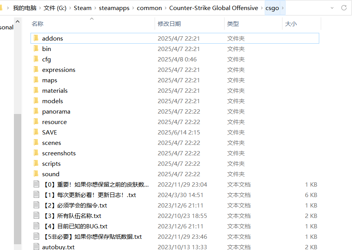Click the 【1】每次更新必看 file icon
The height and width of the screenshot is (250, 354).
[36, 194]
